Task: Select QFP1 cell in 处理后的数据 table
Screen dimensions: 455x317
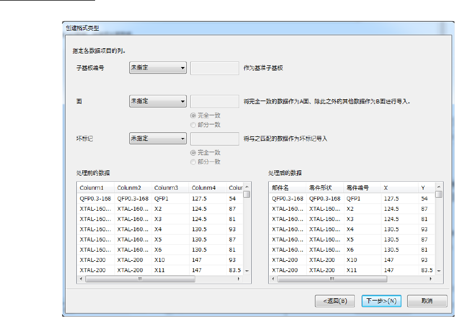Action: click(362, 199)
